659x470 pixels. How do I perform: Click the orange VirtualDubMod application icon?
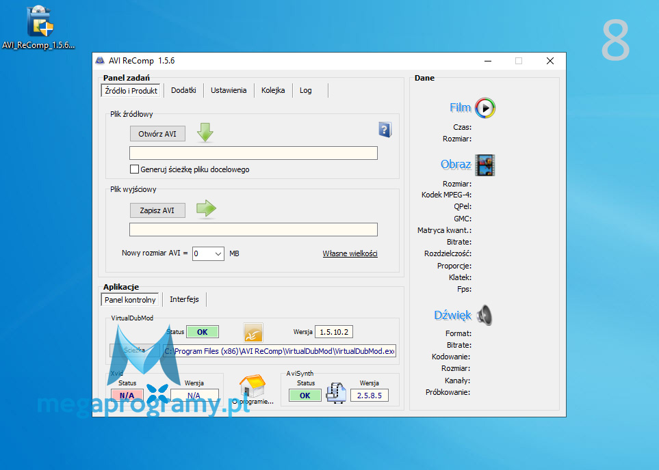(253, 333)
